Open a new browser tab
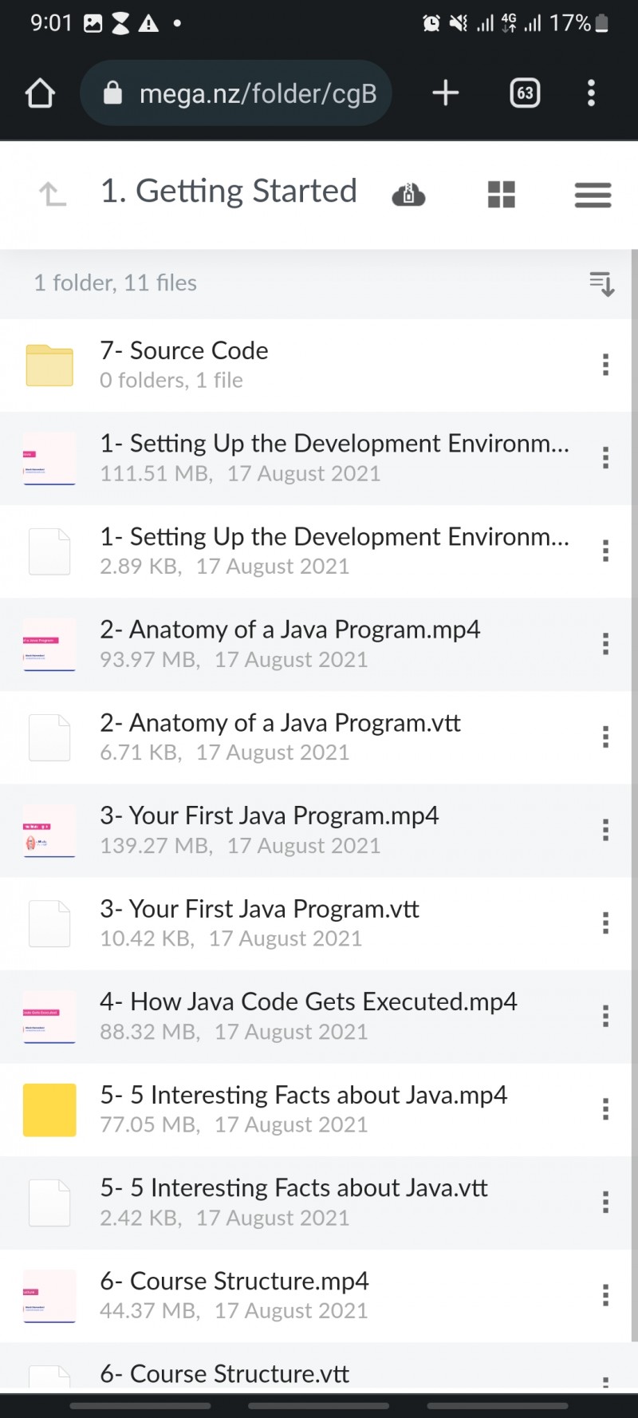Image resolution: width=638 pixels, height=1418 pixels. click(446, 93)
